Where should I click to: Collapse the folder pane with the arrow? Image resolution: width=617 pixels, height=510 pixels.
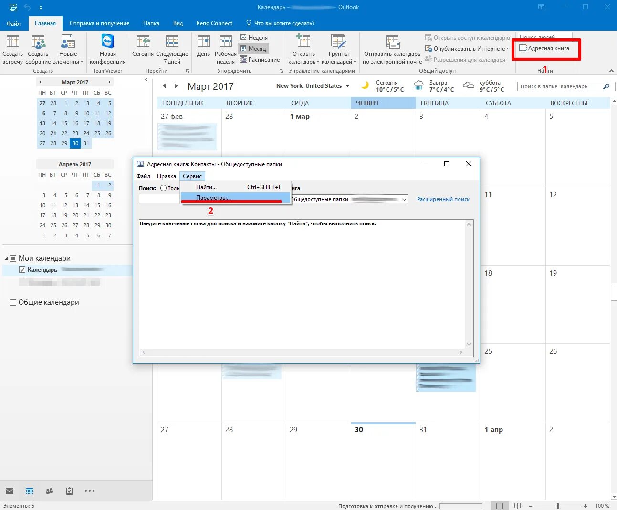[x=146, y=80]
